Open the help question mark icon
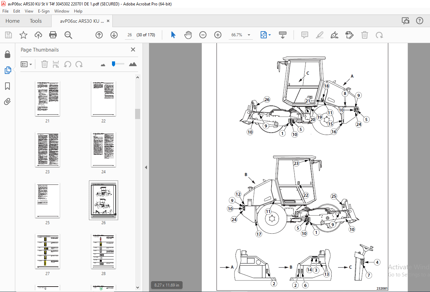Viewport: 430px width, 292px height. tap(420, 21)
